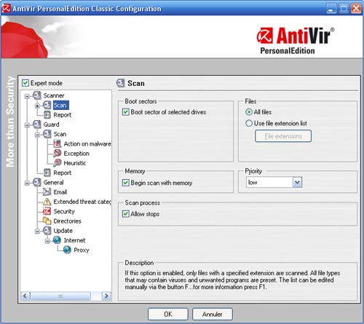Collapse the Guard tree node
The image size is (364, 324).
click(27, 125)
